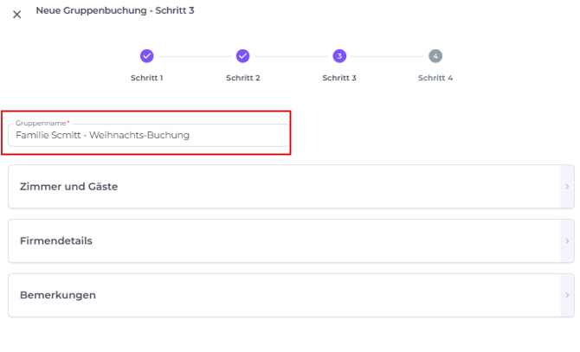Screen dimensions: 580x352
Task: Click the Gruppenname field label
Action: pyautogui.click(x=41, y=124)
